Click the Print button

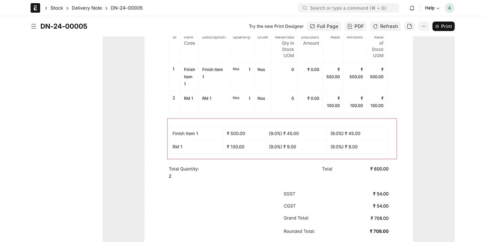point(444,26)
